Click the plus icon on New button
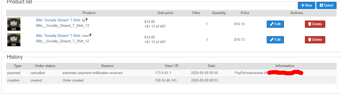The width and height of the screenshot is (341, 94). point(303,5)
